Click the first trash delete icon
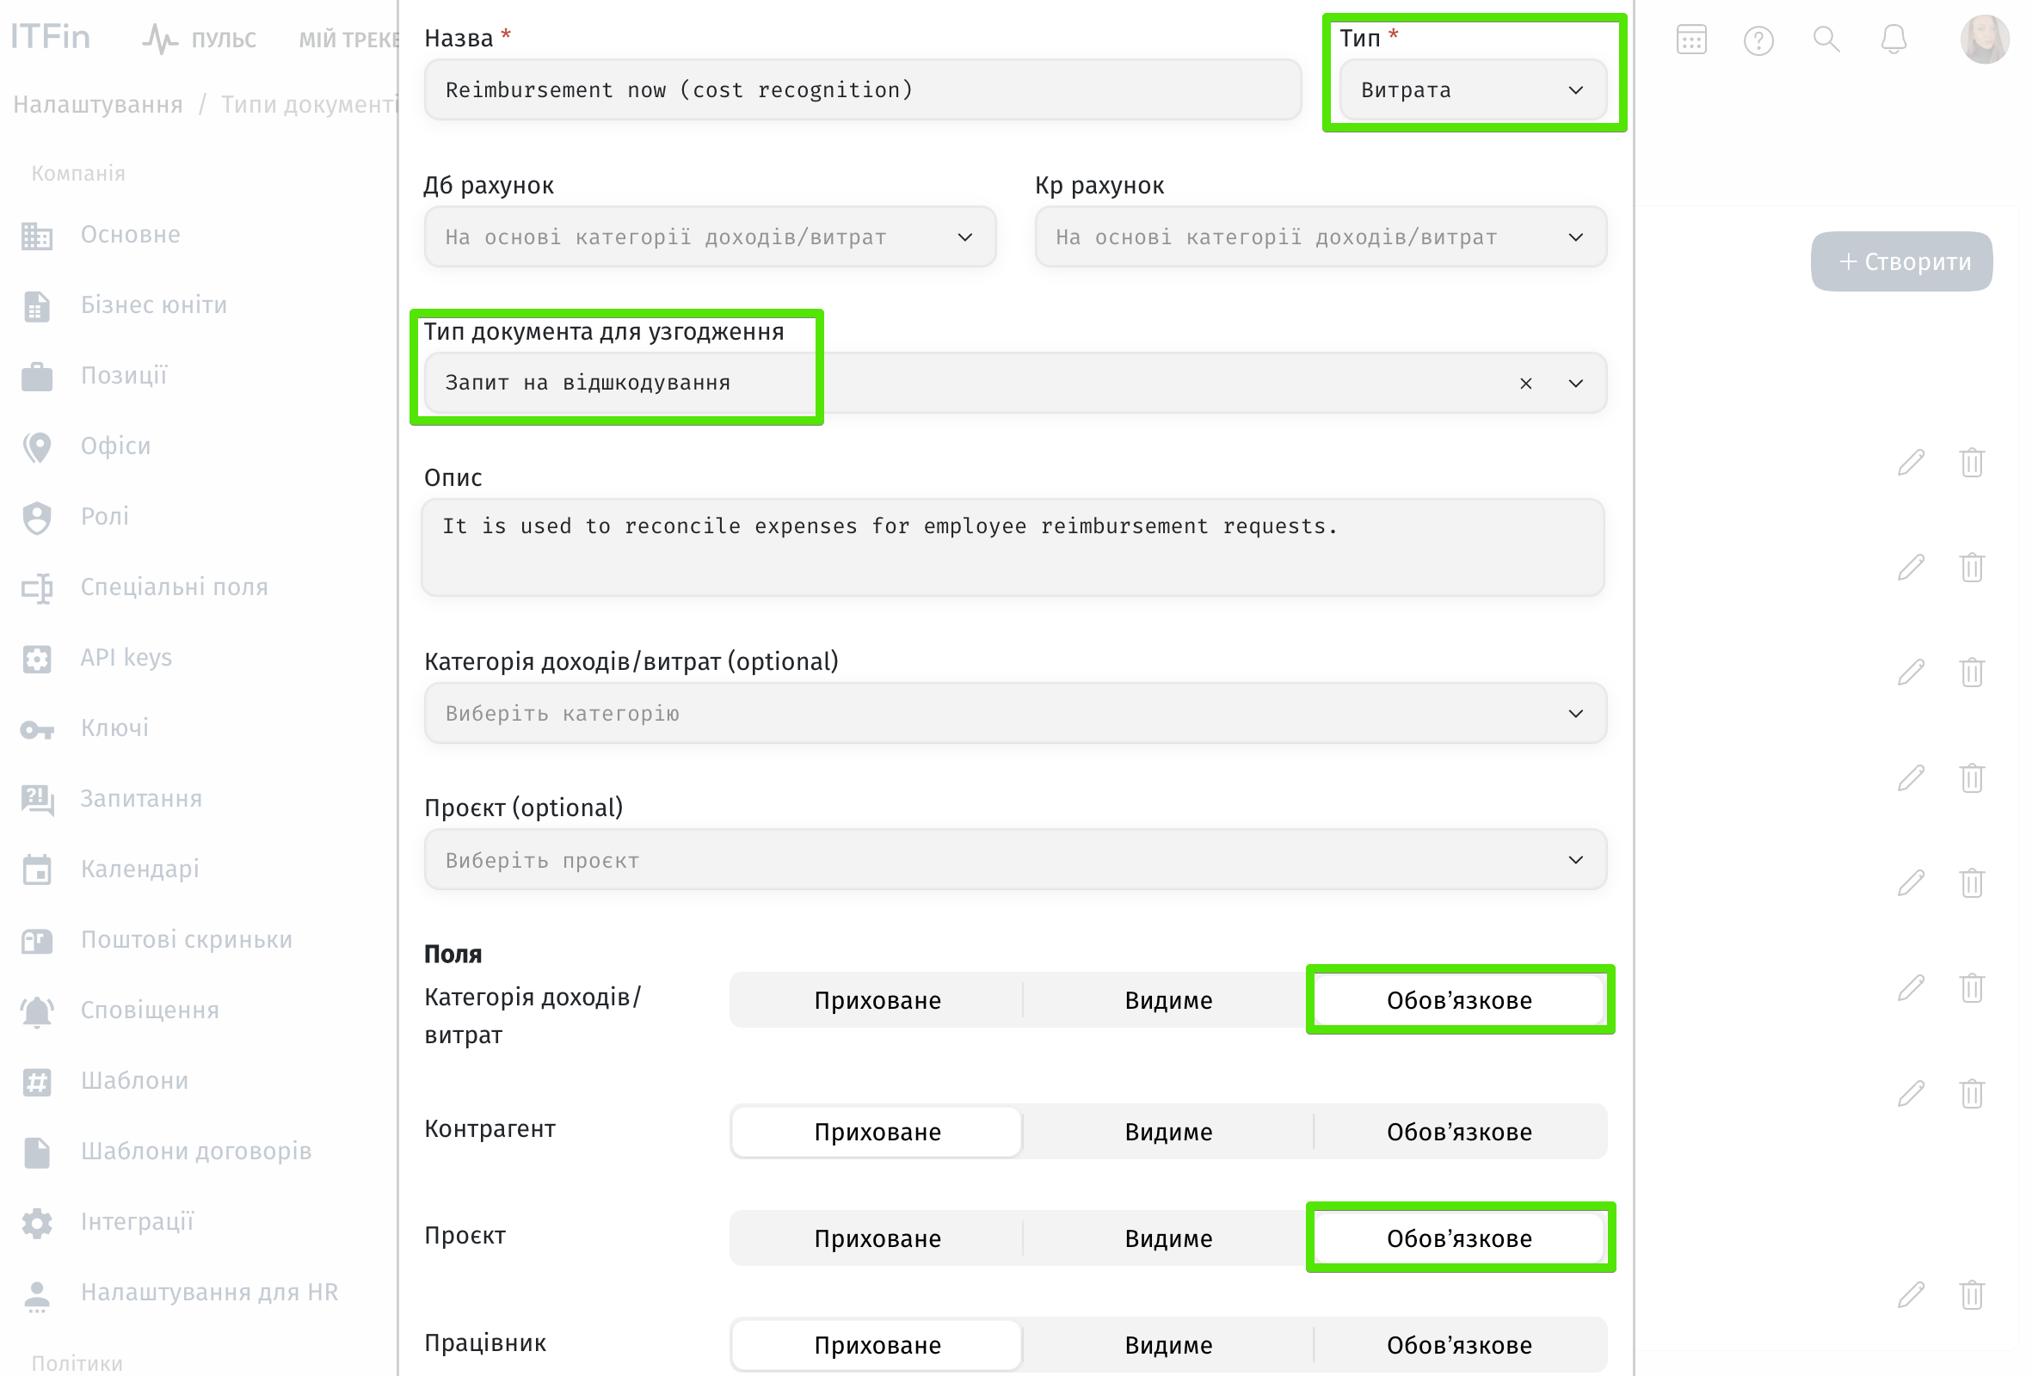 1972,462
